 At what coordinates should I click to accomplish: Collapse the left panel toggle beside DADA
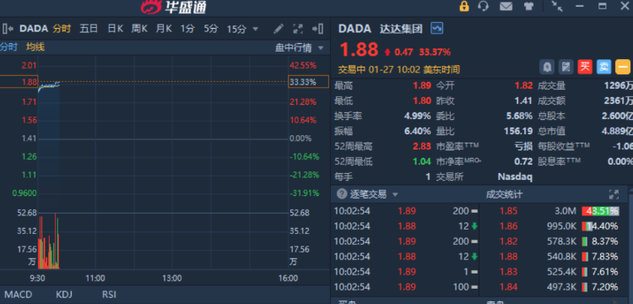pos(8,29)
